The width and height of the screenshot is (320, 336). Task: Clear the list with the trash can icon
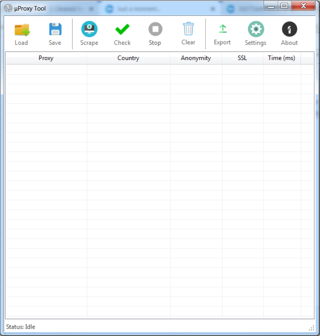click(x=188, y=29)
